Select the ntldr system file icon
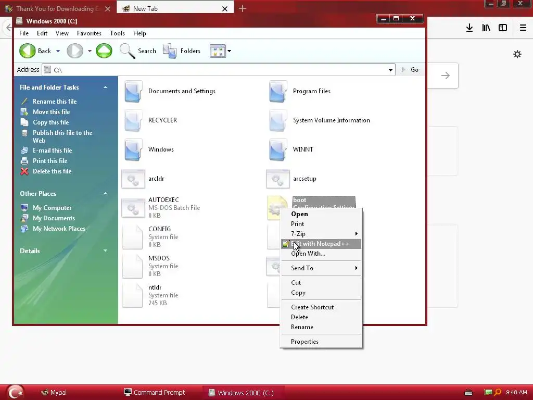 pos(133,296)
